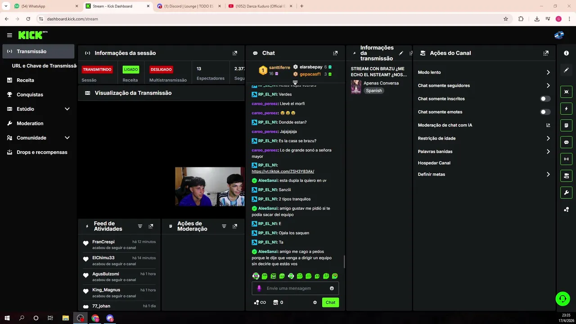576x324 pixels.
Task: Open Palavras banidas arrow
Action: [x=548, y=152]
